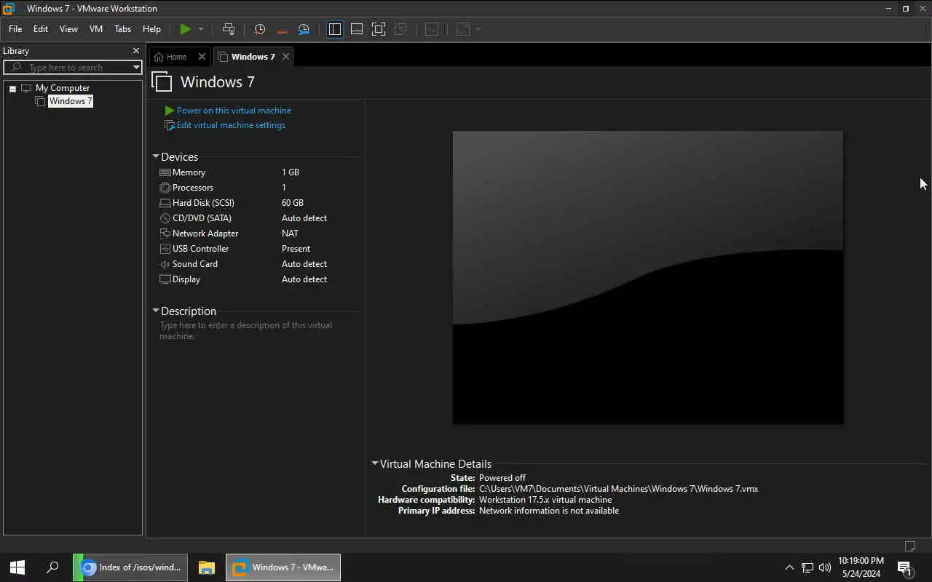The height and width of the screenshot is (582, 932).
Task: Open the Edit menu
Action: coord(41,29)
